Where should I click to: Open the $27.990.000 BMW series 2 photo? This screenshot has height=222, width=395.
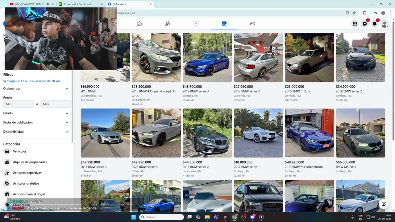pyautogui.click(x=258, y=57)
